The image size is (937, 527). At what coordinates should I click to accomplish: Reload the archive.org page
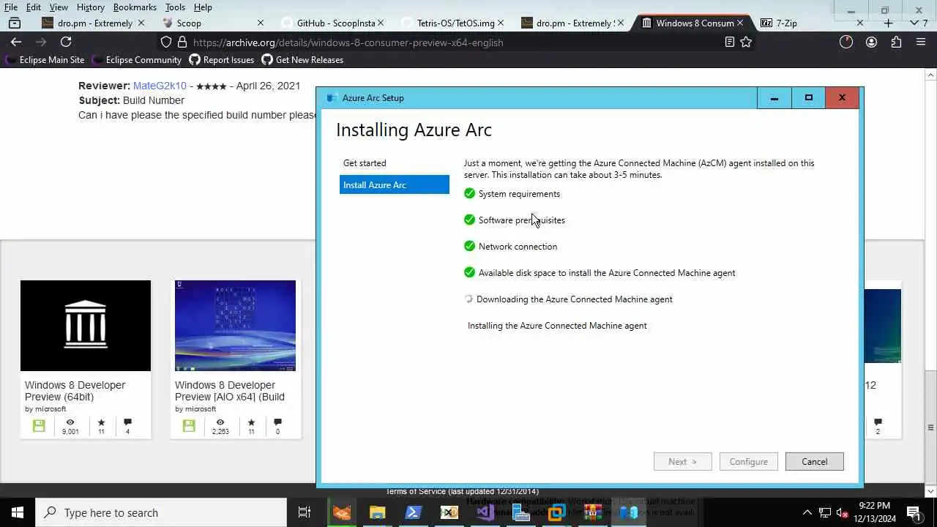tap(66, 42)
